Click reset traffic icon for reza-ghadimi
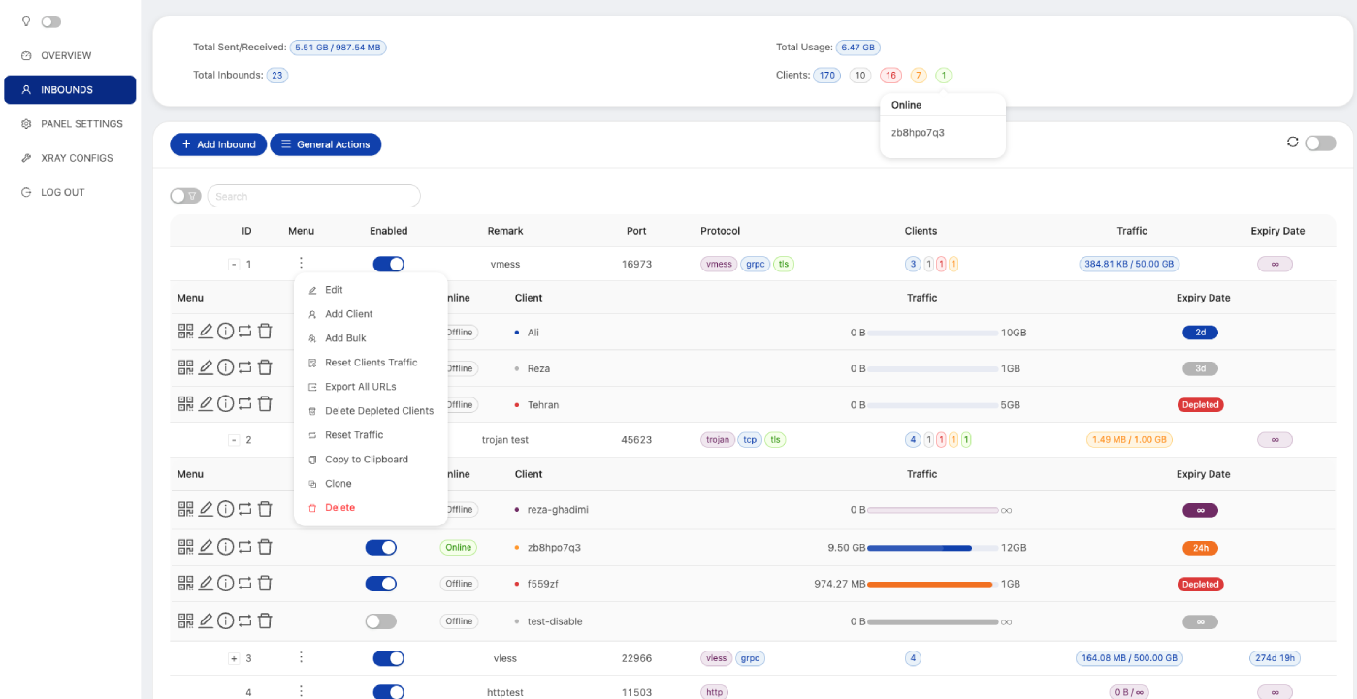 [x=244, y=509]
